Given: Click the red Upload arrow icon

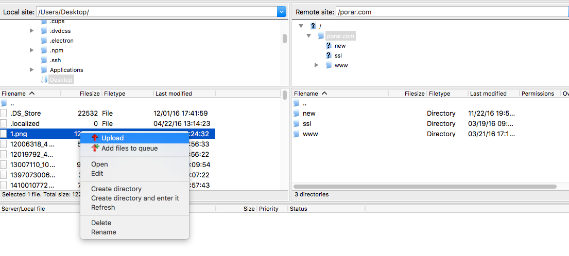Looking at the screenshot, I should click(x=95, y=138).
